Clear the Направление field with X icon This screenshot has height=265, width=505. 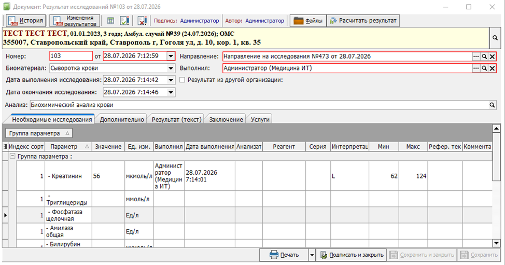[x=492, y=57]
